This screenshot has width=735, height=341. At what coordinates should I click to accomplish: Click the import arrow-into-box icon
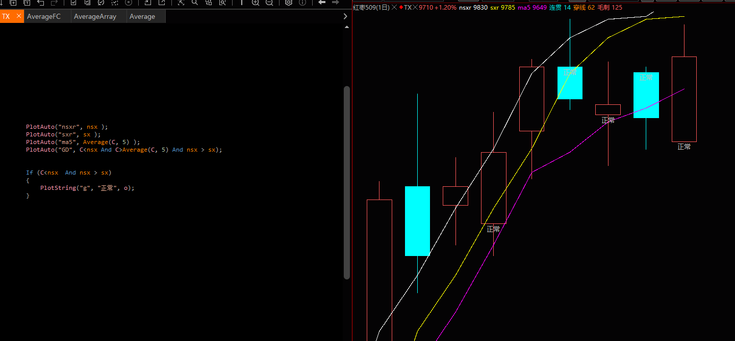147,3
